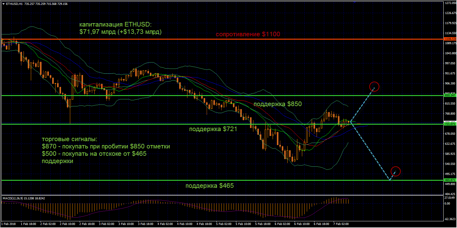The width and height of the screenshot is (457, 228).
Task: Select the 'торговые сигналы' text block
Action: click(106, 150)
